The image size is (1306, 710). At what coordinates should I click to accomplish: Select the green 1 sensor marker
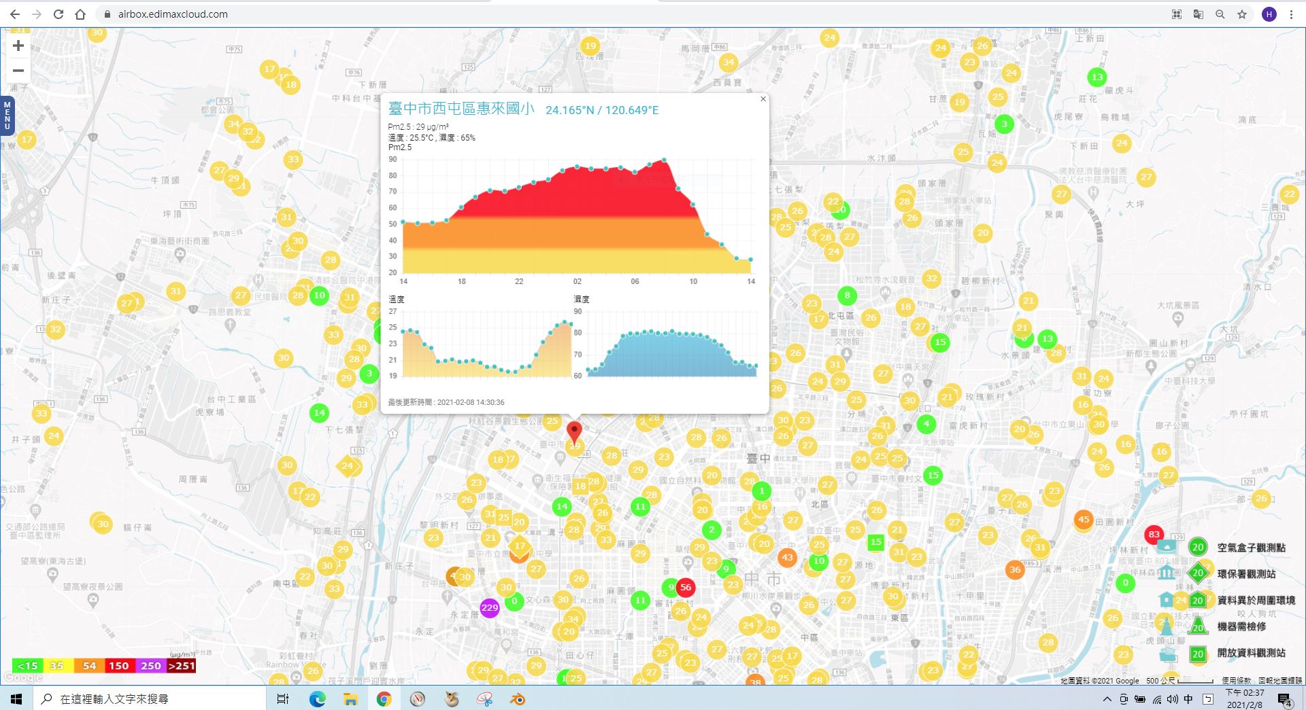(761, 491)
